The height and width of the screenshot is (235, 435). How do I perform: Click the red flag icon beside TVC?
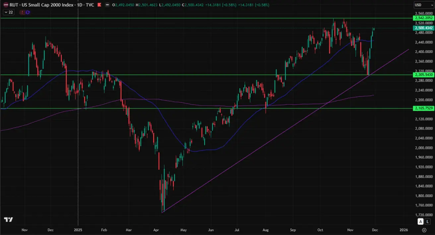tap(99, 5)
